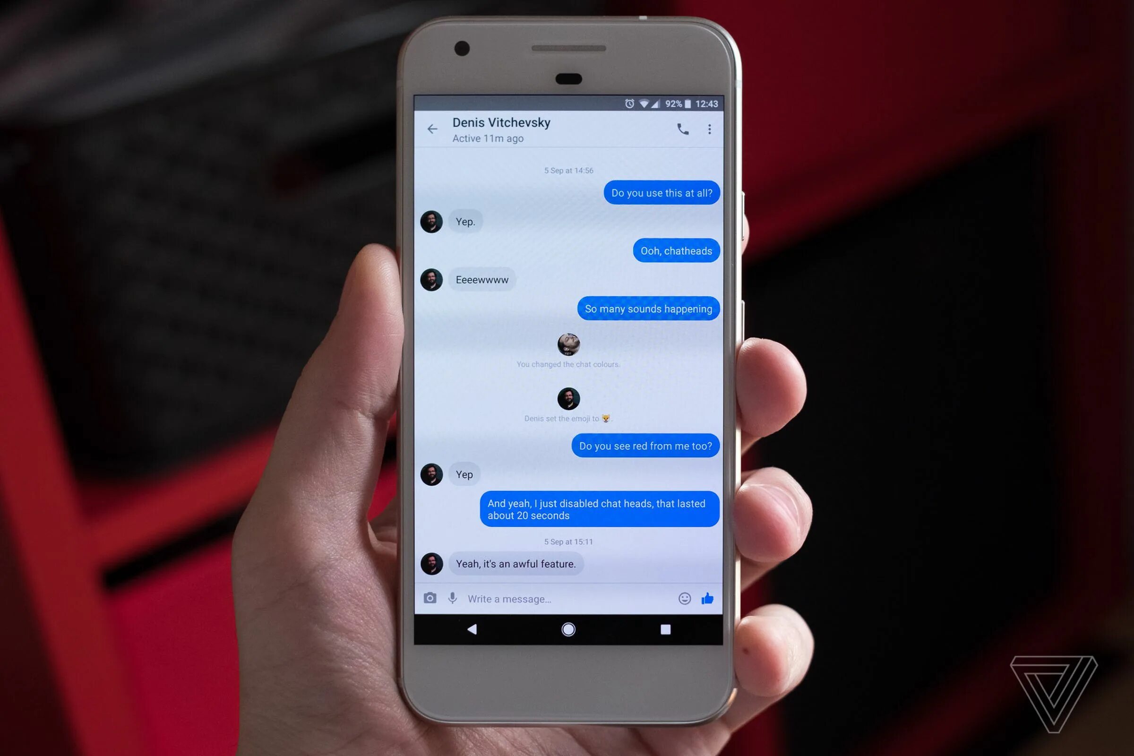Tap Denis Vitchevsky's profile picture thumbnail
Image resolution: width=1134 pixels, height=756 pixels.
430,221
